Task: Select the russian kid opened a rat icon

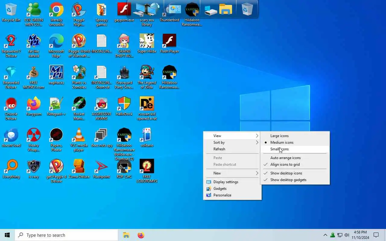Action: 147,108
